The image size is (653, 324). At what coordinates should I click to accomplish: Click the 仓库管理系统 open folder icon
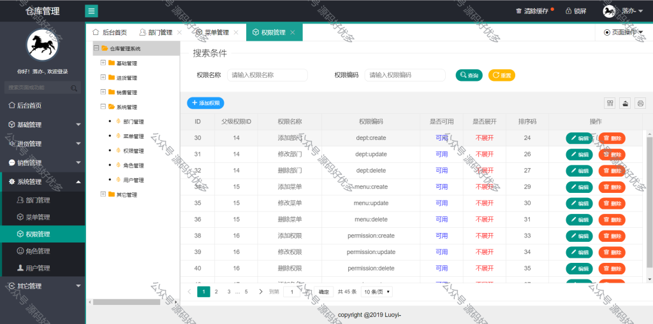pos(105,48)
